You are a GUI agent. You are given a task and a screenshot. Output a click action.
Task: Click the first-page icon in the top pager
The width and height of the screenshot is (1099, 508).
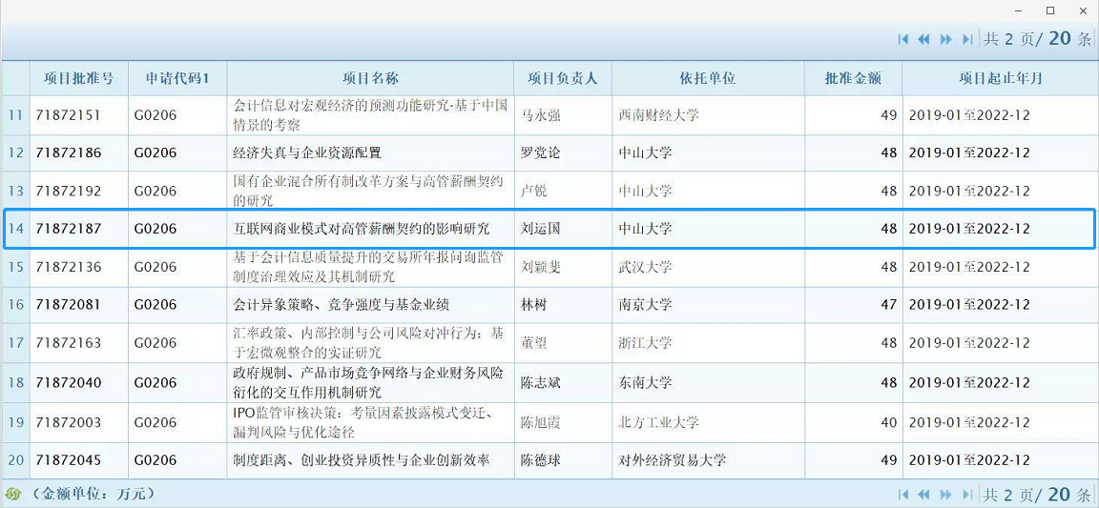pos(902,39)
